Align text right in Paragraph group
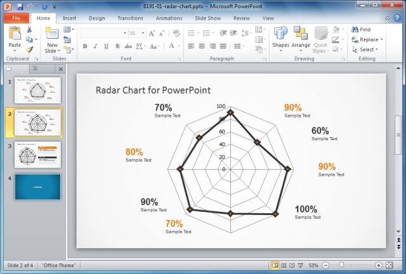Viewport: 406px width, 274px height. pos(213,46)
